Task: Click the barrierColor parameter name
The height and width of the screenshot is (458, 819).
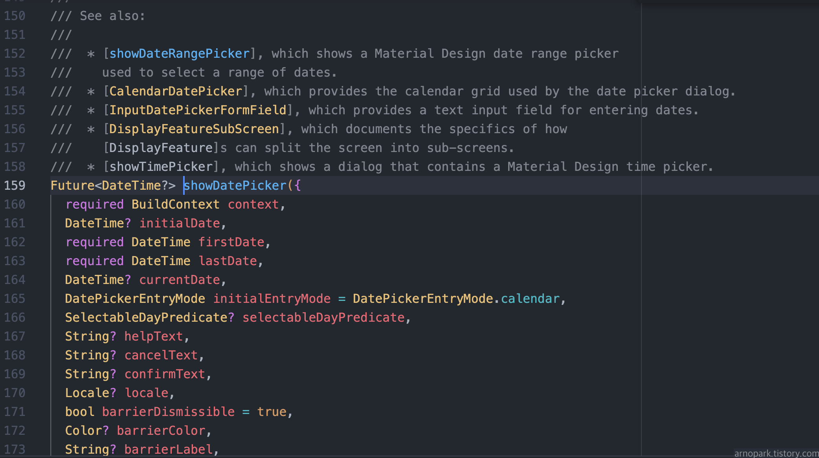Action: coord(161,431)
